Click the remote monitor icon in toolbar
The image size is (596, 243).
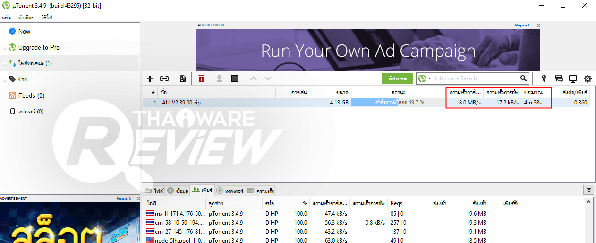[573, 78]
